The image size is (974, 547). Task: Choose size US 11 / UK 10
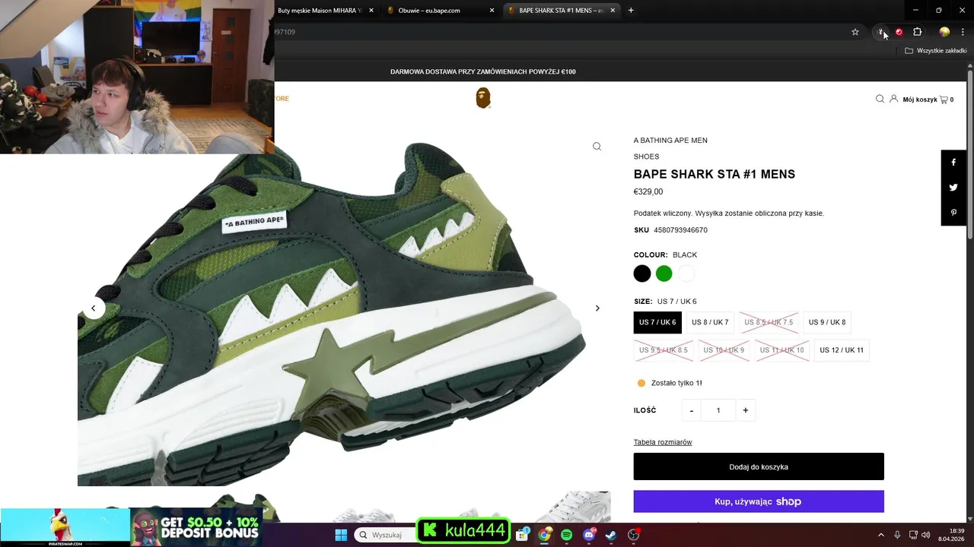[x=781, y=350]
